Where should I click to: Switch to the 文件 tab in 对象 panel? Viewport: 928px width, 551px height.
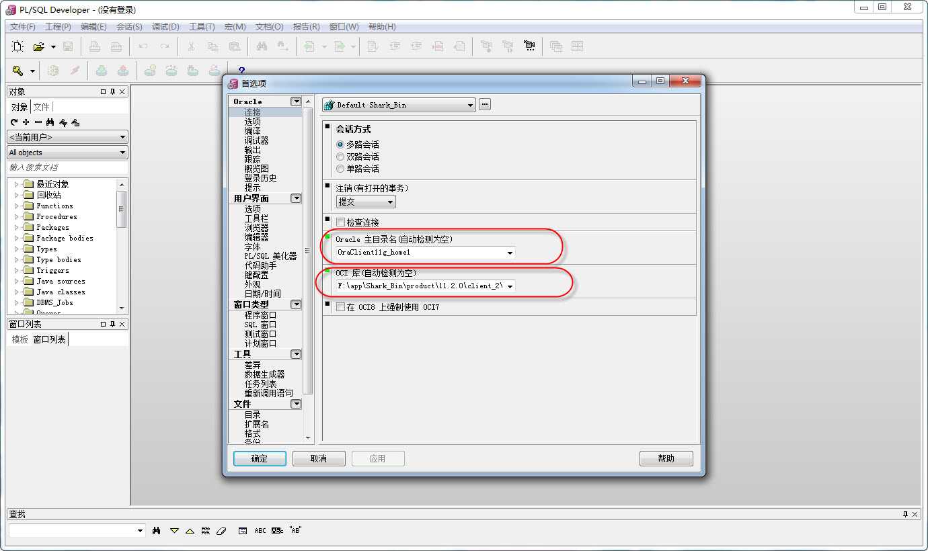[x=42, y=107]
